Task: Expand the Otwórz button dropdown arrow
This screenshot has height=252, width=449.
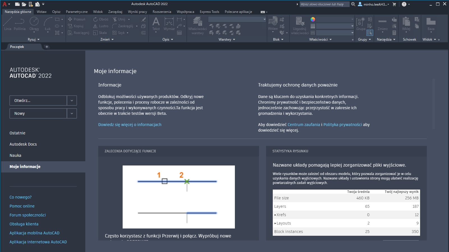Action: tap(72, 101)
